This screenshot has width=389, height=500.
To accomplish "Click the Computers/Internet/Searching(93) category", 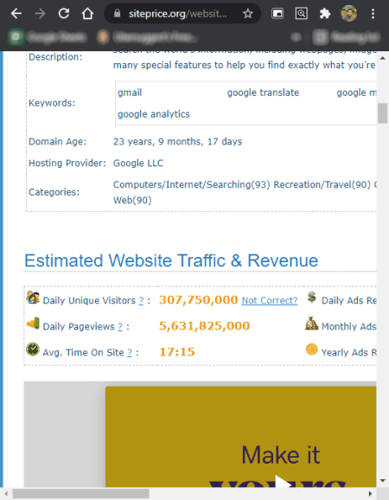I will (191, 184).
